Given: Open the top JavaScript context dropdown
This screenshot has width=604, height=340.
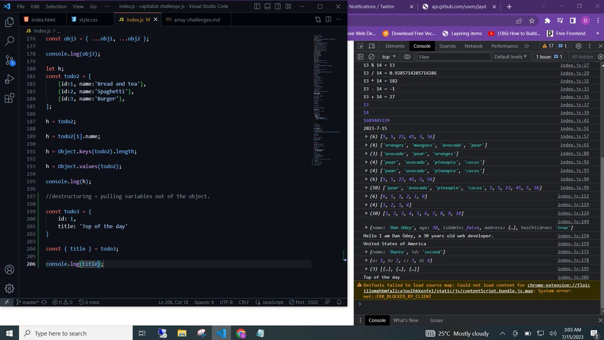Looking at the screenshot, I should [389, 57].
